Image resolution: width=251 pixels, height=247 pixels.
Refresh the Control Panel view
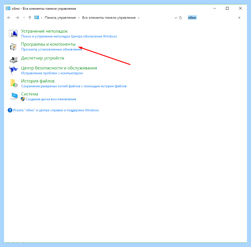click(x=181, y=18)
